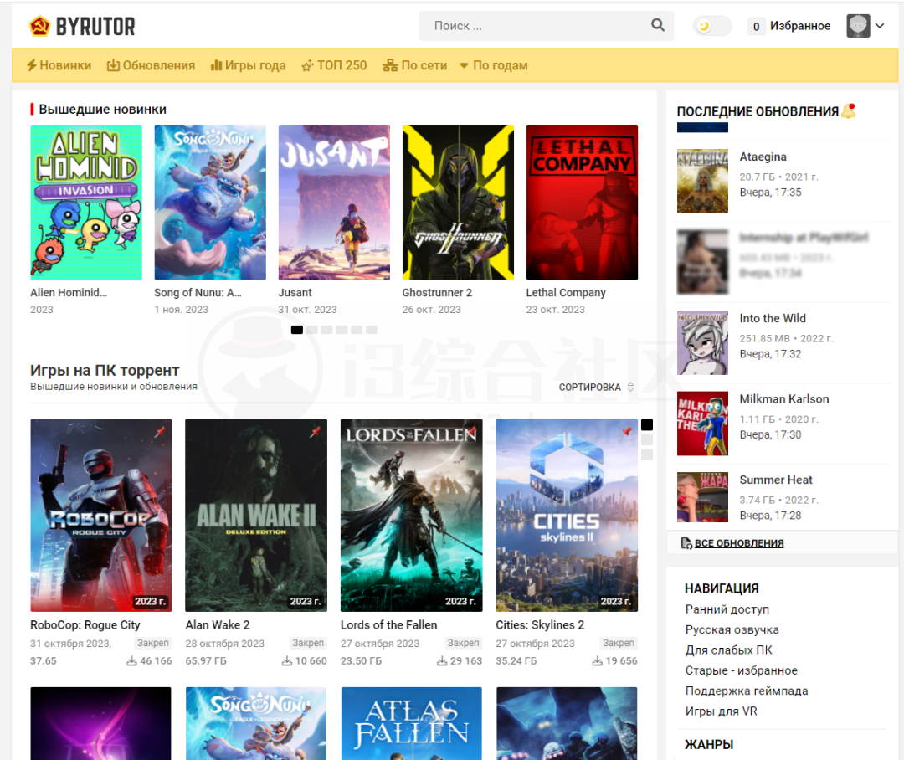The width and height of the screenshot is (904, 760).
Task: Open the Cities: Skylines 2 title
Action: click(540, 625)
